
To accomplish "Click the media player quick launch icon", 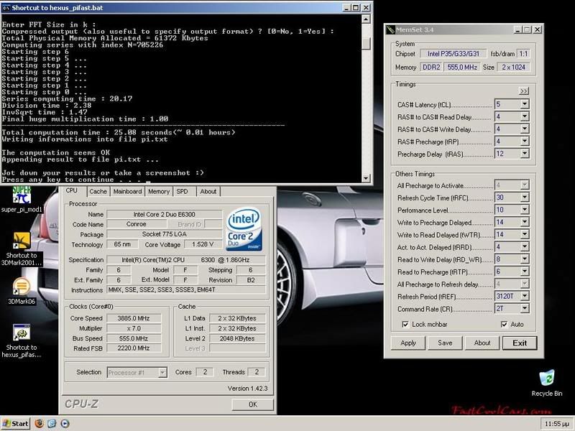I will click(65, 423).
